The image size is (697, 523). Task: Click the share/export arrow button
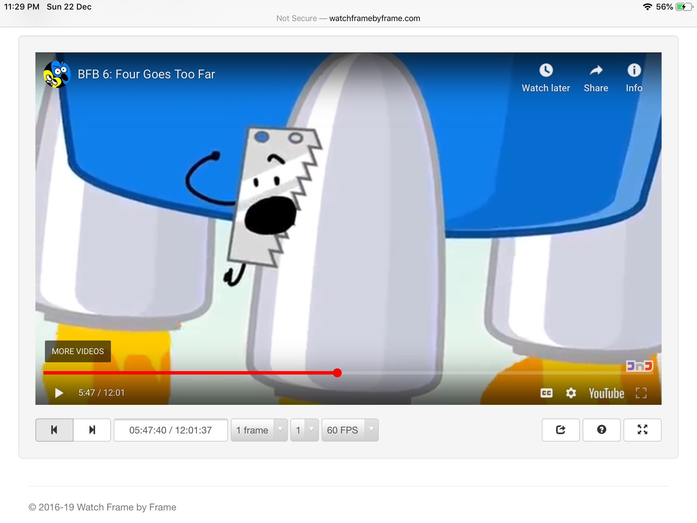click(x=561, y=430)
